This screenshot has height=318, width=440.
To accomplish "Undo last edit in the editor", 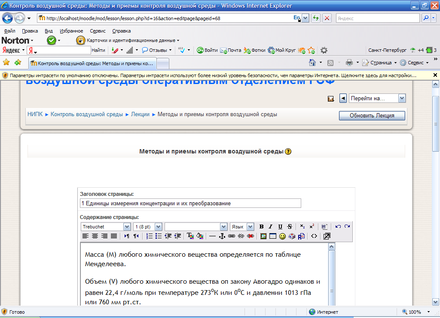I will point(338,226).
